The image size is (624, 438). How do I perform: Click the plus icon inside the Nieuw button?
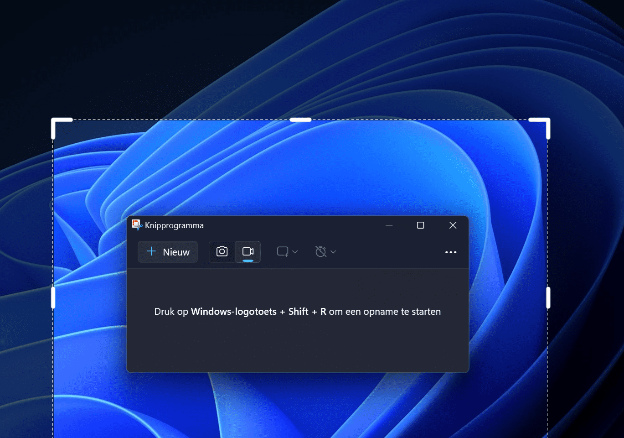coord(151,252)
